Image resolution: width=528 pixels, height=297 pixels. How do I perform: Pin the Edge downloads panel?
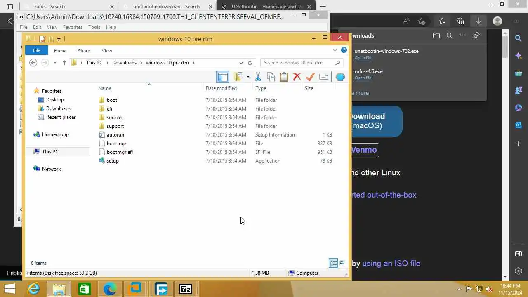click(476, 35)
